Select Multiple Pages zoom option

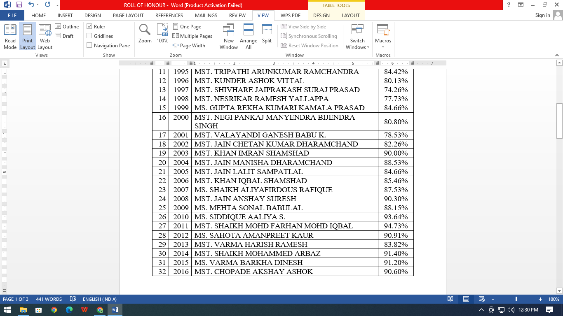tap(192, 36)
